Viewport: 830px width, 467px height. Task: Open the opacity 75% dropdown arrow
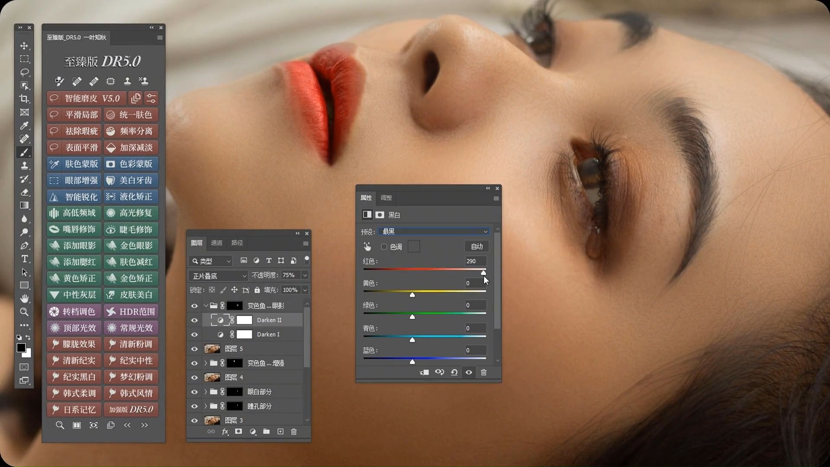coord(305,275)
